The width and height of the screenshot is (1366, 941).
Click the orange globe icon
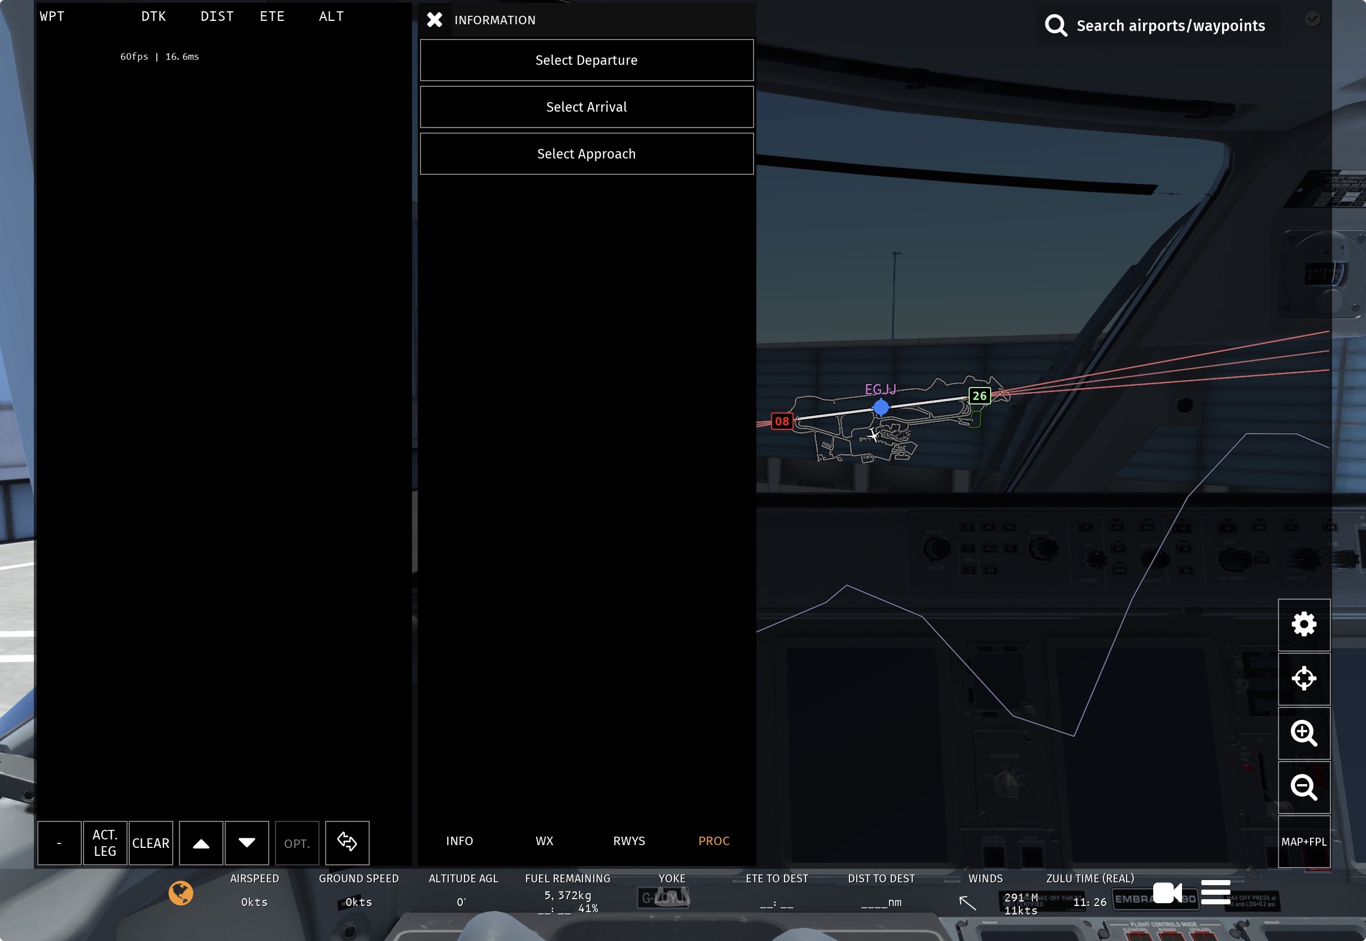tap(181, 892)
